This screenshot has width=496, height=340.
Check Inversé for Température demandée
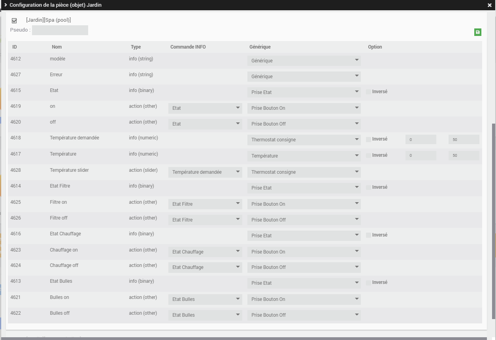click(368, 139)
